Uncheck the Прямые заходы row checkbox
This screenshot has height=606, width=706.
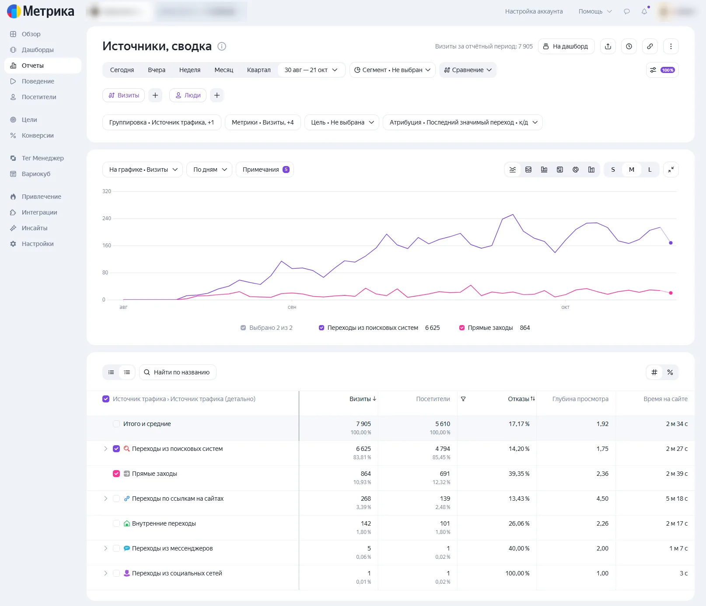116,474
